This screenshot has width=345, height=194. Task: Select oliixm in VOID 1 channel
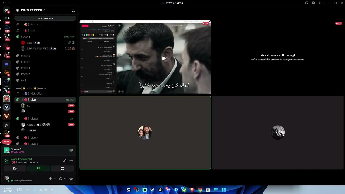pyautogui.click(x=45, y=43)
